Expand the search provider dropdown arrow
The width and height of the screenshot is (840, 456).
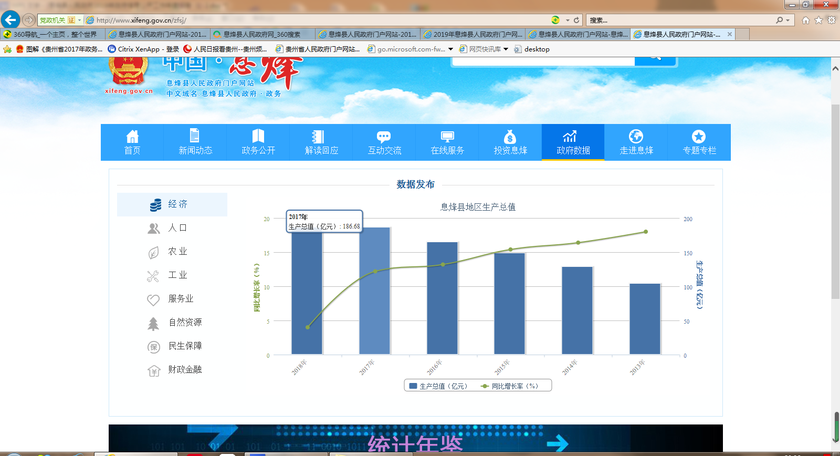787,20
